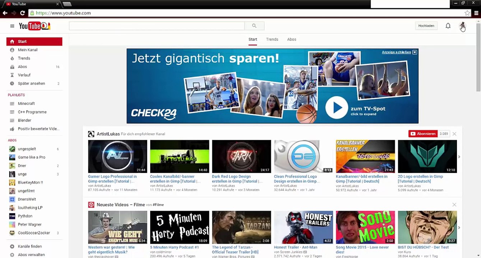Open 5 Minuten Harry Podcast thumbnail

tap(180, 227)
